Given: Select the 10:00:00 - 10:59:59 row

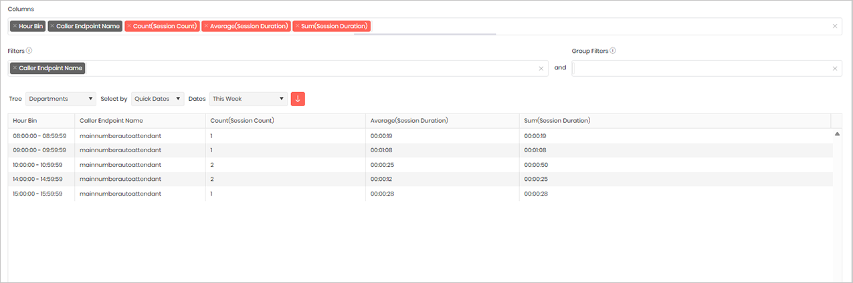Looking at the screenshot, I should (x=420, y=165).
